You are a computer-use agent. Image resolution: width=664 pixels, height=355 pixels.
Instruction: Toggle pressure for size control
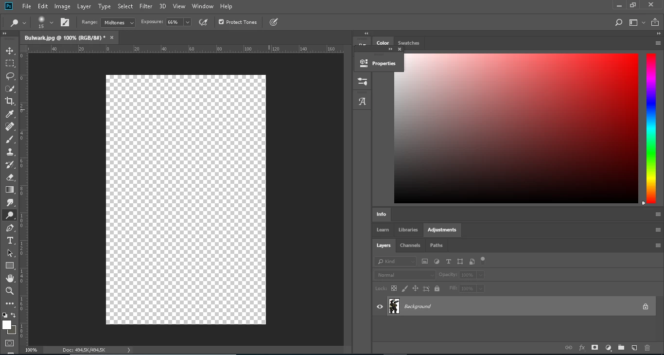(274, 22)
